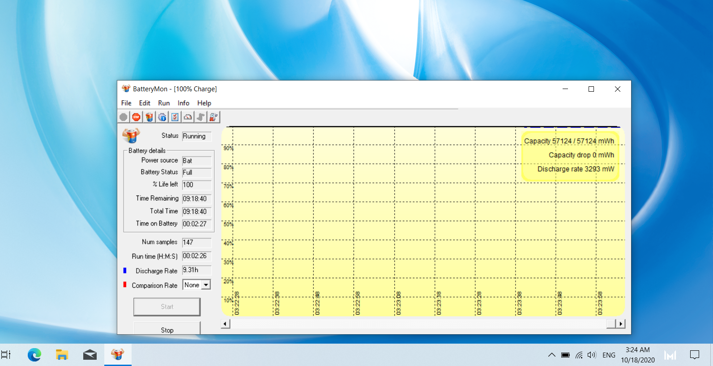The width and height of the screenshot is (713, 366).
Task: Click the disabled Start button
Action: [167, 307]
